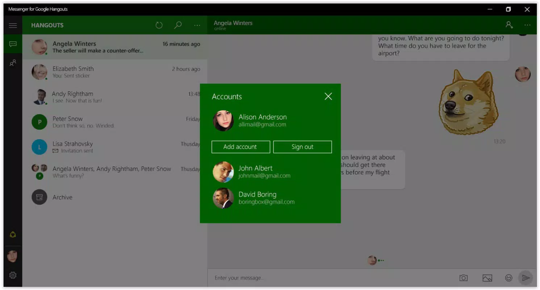
Task: Open Angela Winters conversation
Action: [x=115, y=47]
